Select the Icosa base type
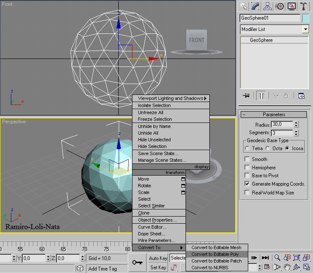Screen dimensions: 313x273 (x=287, y=148)
